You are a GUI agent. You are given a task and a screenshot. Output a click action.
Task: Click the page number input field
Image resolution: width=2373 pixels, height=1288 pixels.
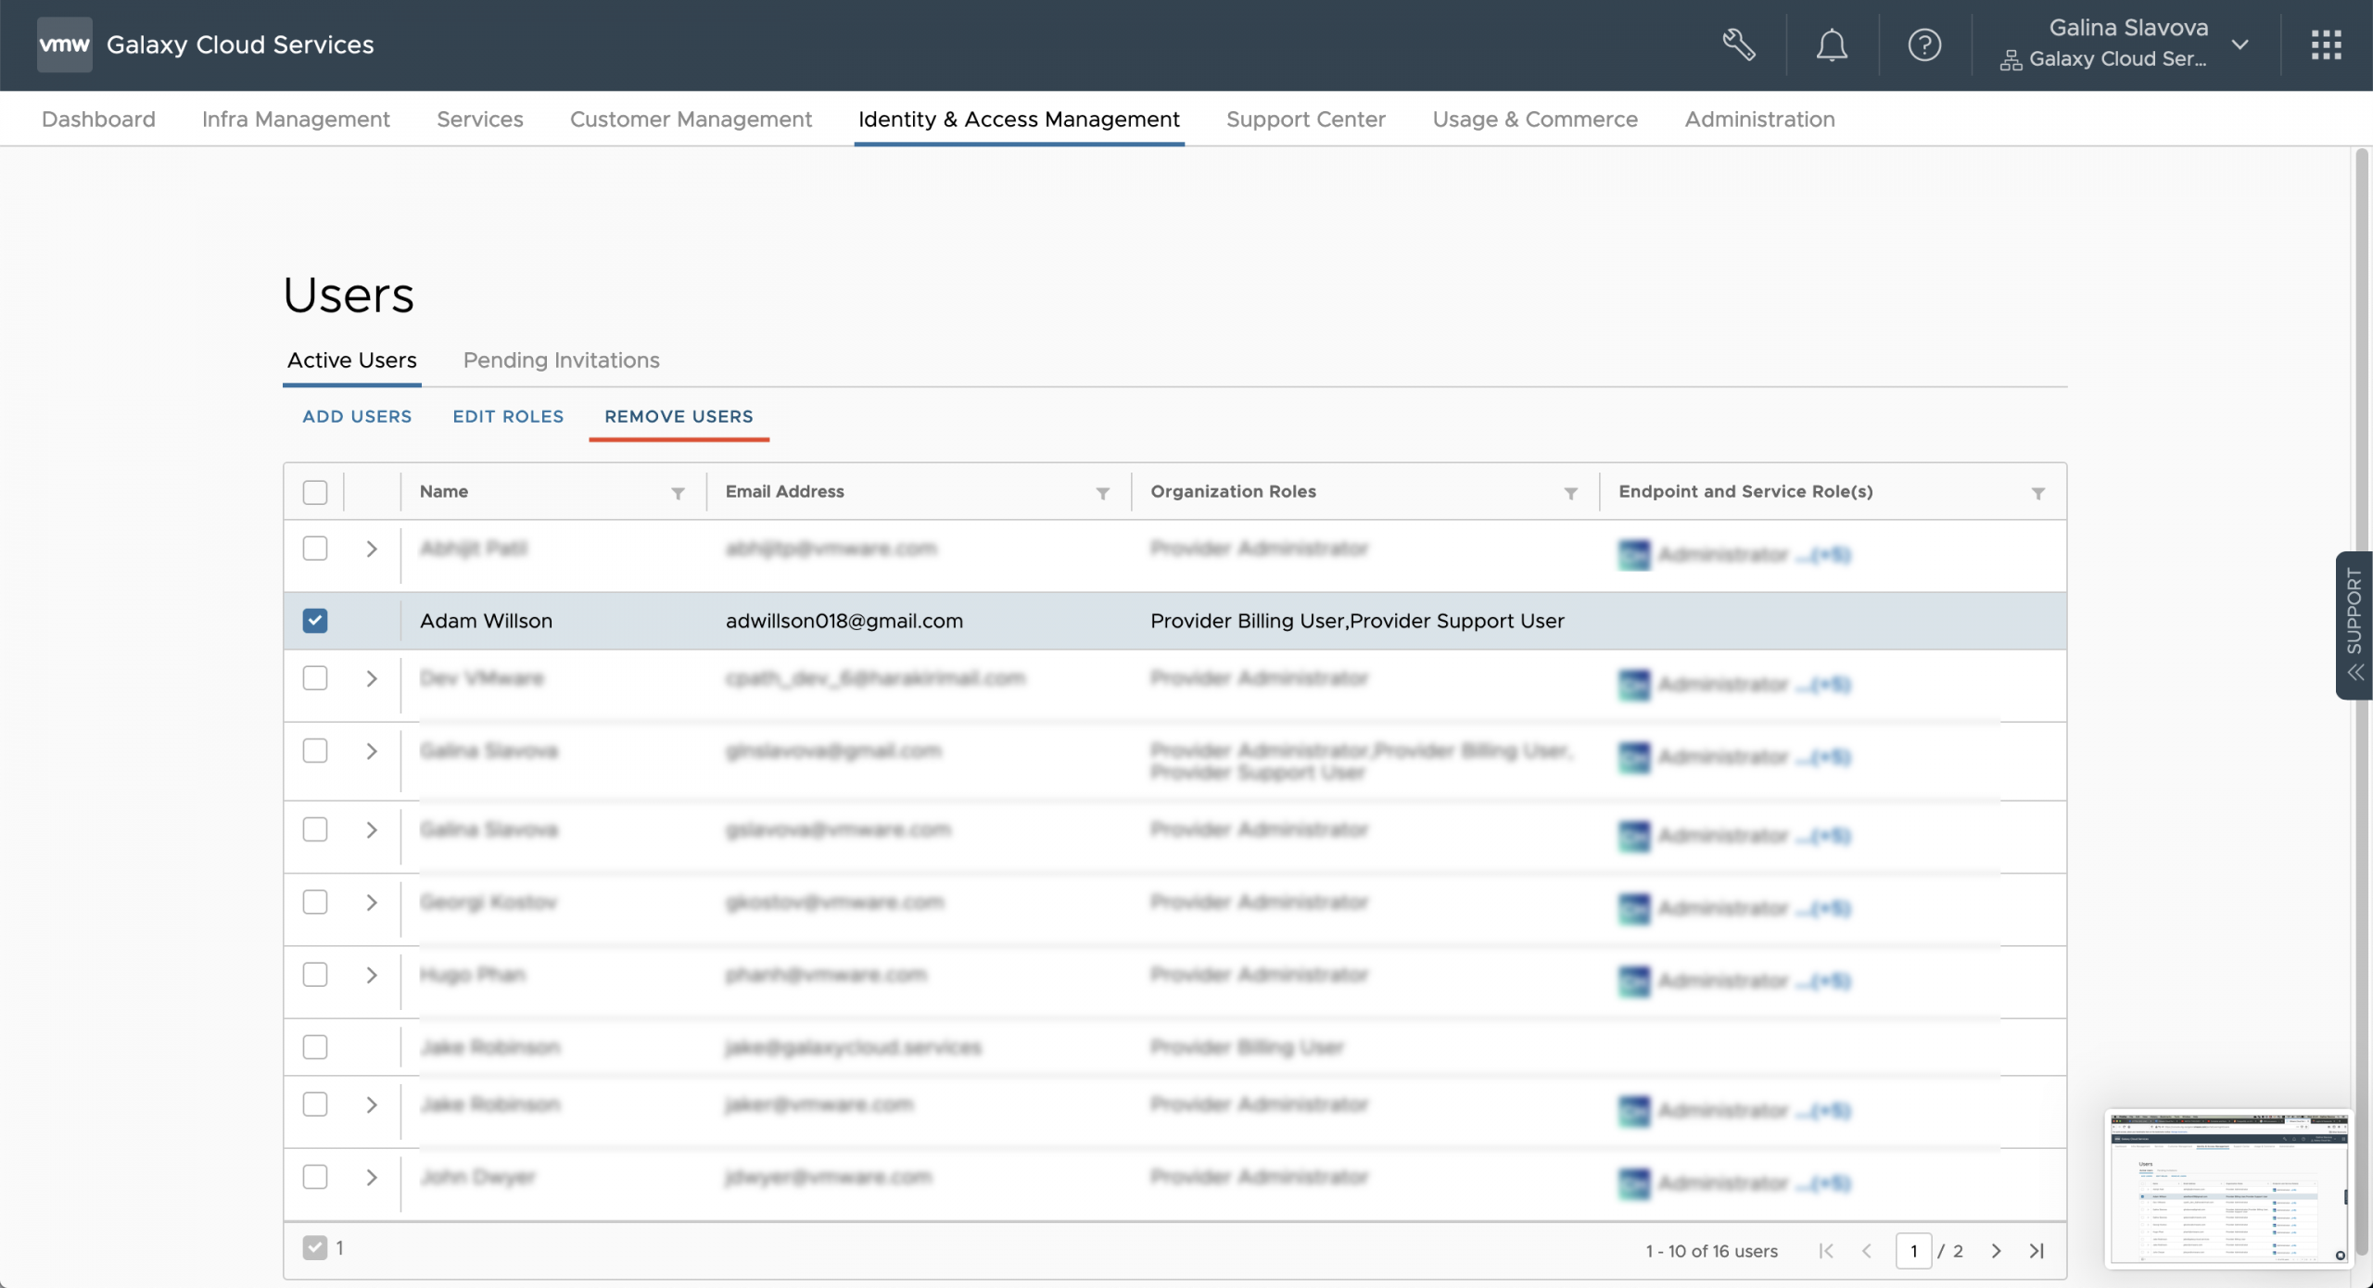pyautogui.click(x=1913, y=1251)
